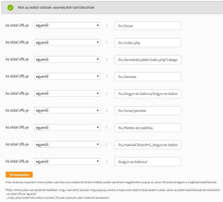The height and width of the screenshot is (202, 223).
Task: Focus the /hu/index.php URL input
Action: coord(148,43)
